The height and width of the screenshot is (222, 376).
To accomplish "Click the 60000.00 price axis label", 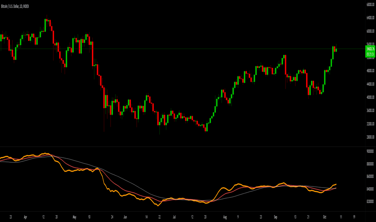I will point(370,31).
